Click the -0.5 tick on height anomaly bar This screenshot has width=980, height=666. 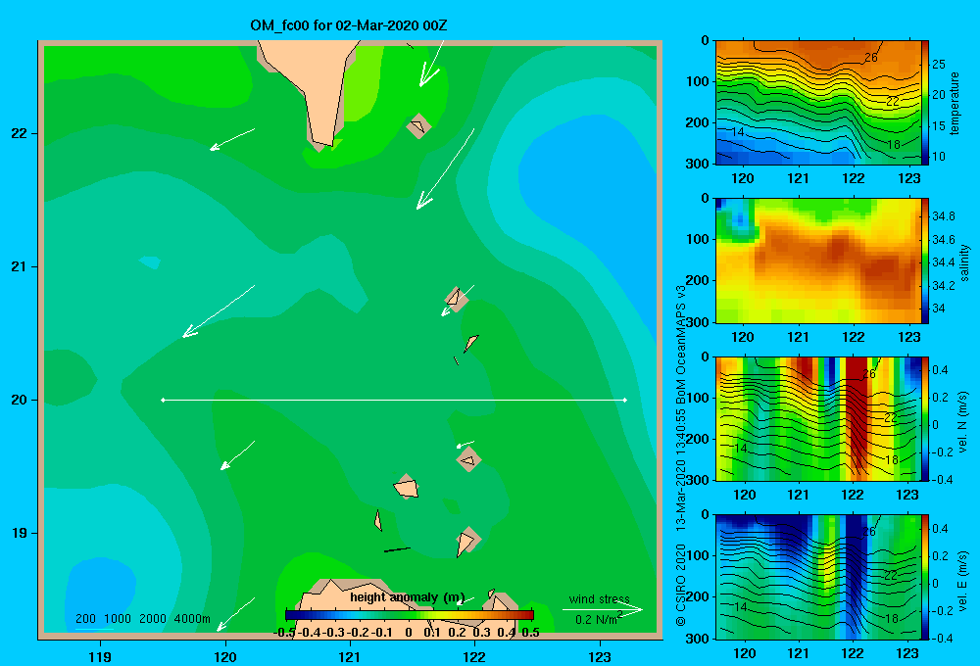pyautogui.click(x=285, y=633)
